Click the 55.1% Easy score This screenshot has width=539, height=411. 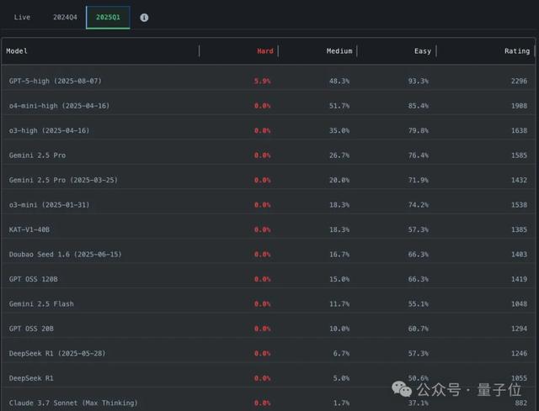click(x=419, y=303)
